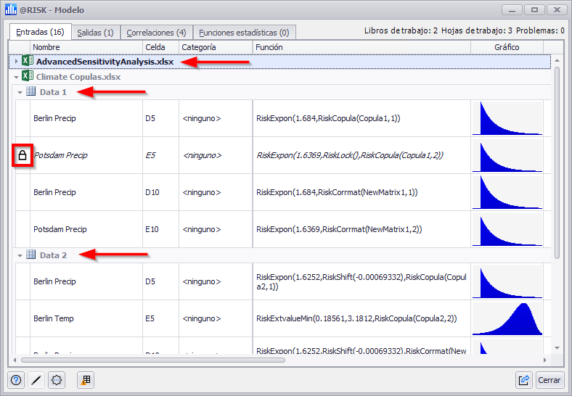Viewport: 572px width, 396px height.
Task: Expand the AdvancedSensitivityAnalysis.xlsx workbook node
Action: coord(16,62)
